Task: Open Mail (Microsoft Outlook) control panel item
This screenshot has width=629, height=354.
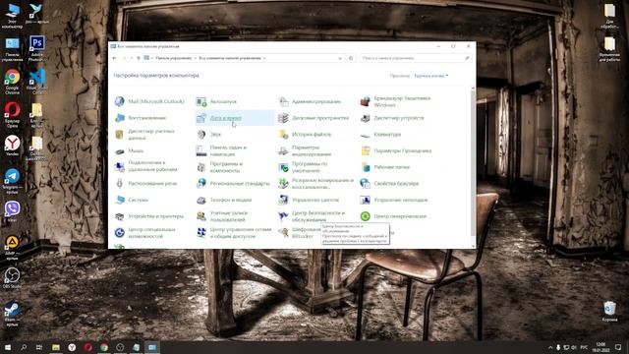Action: (x=149, y=101)
